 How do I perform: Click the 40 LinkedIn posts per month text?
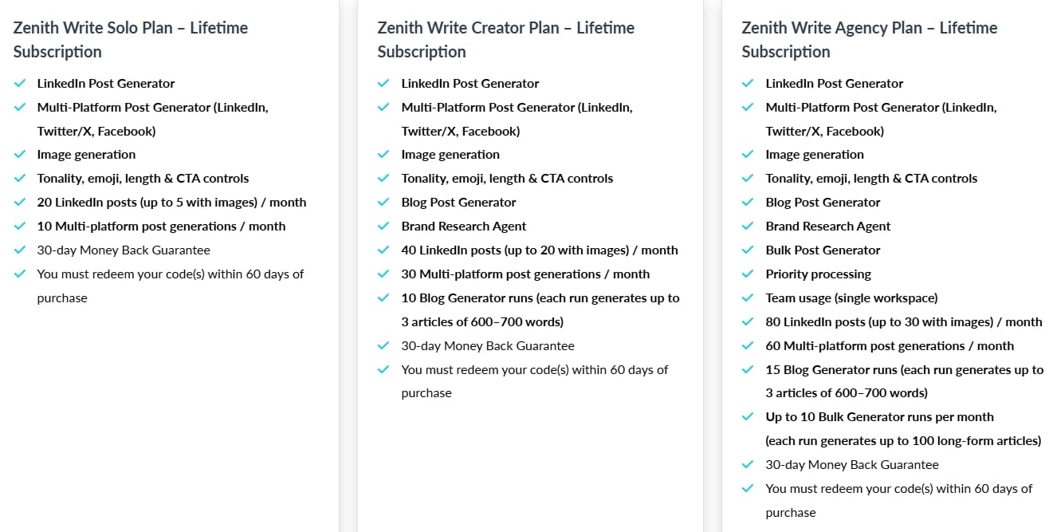(x=540, y=250)
